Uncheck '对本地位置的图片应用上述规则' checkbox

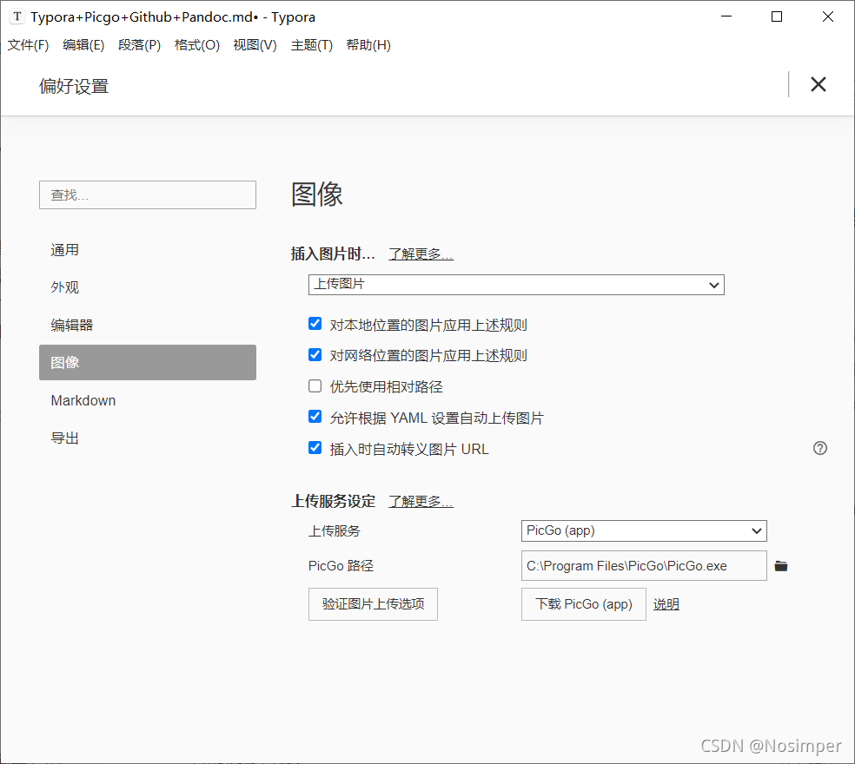pos(315,324)
